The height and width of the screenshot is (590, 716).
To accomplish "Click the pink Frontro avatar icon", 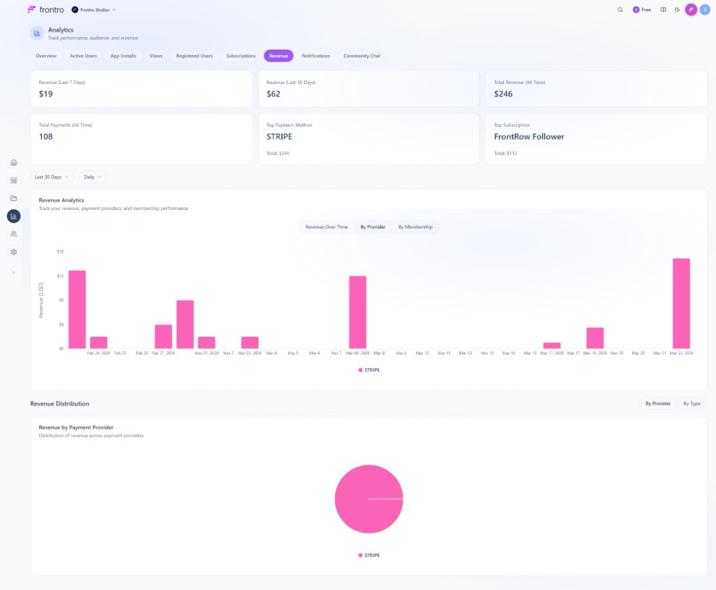I will coord(691,10).
